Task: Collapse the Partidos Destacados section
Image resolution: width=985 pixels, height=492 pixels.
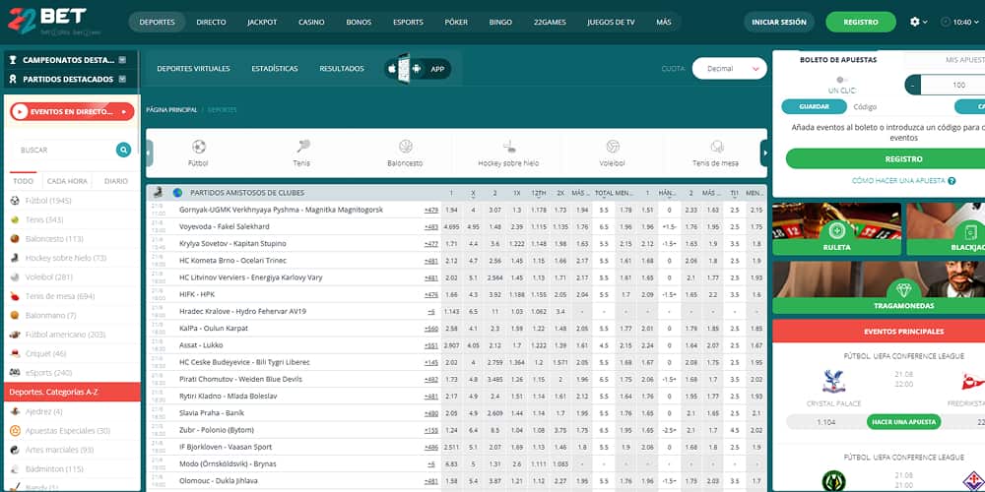Action: coord(122,79)
